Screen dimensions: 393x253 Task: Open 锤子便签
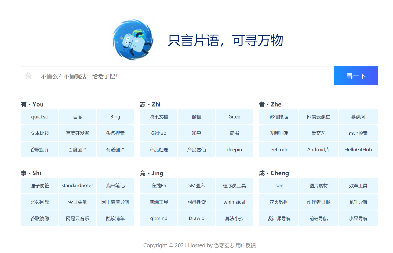click(40, 186)
